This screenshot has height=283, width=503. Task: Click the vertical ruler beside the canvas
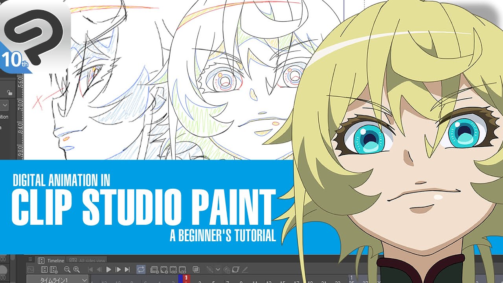point(21,116)
